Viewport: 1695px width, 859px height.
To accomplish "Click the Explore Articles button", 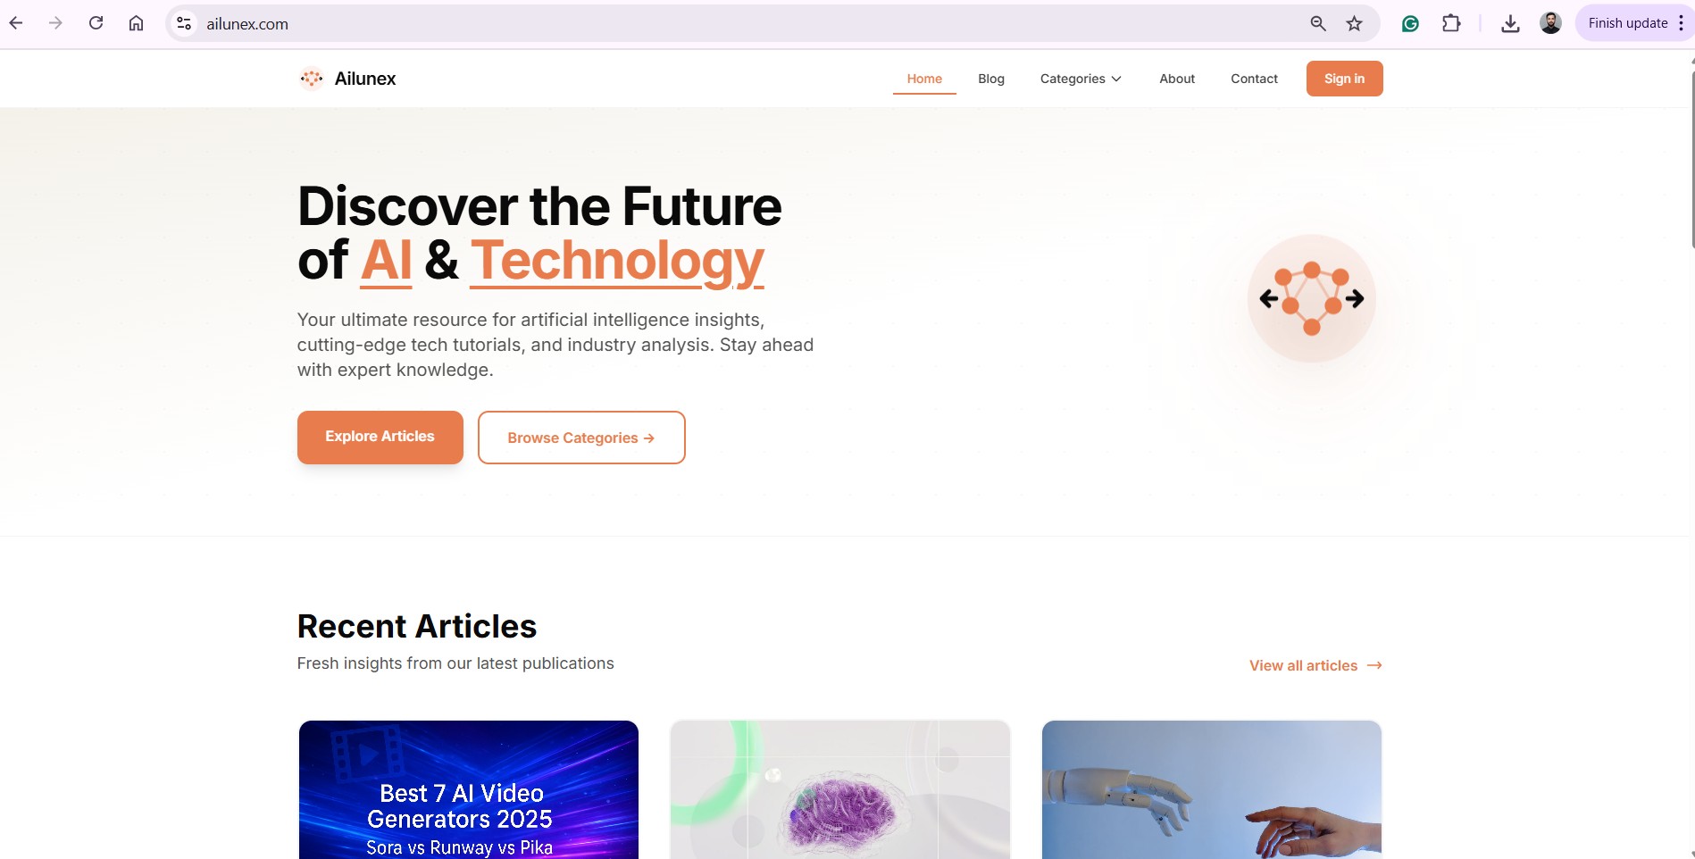I will [380, 437].
